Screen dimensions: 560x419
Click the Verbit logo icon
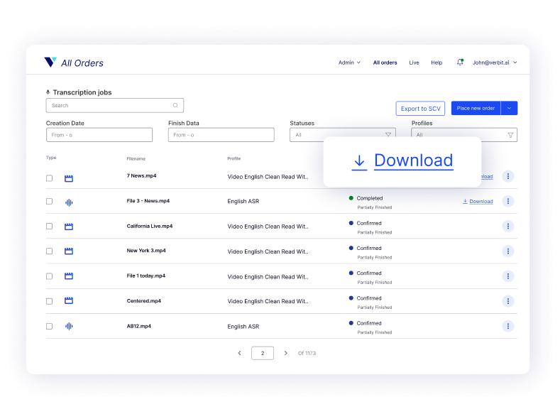[50, 62]
